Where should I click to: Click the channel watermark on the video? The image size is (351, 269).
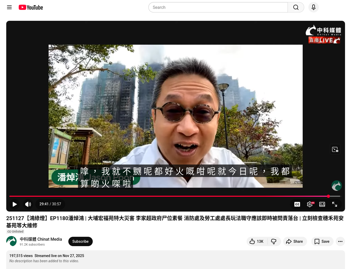coord(336,186)
